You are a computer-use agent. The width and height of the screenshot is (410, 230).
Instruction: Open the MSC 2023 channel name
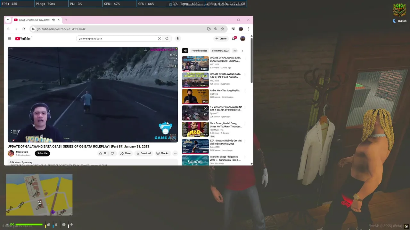click(22, 152)
